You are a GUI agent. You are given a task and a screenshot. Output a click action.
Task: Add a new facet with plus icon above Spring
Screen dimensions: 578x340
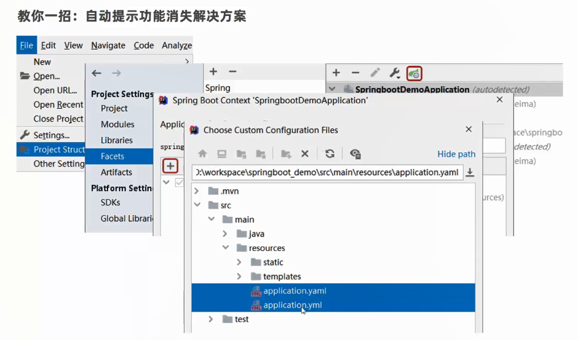pos(213,71)
